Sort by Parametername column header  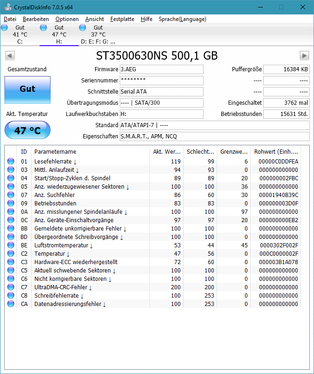point(90,152)
